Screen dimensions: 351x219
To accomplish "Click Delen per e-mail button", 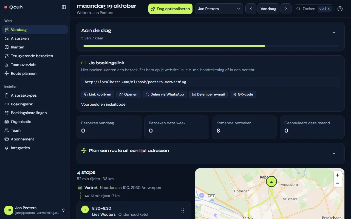I will click(208, 94).
